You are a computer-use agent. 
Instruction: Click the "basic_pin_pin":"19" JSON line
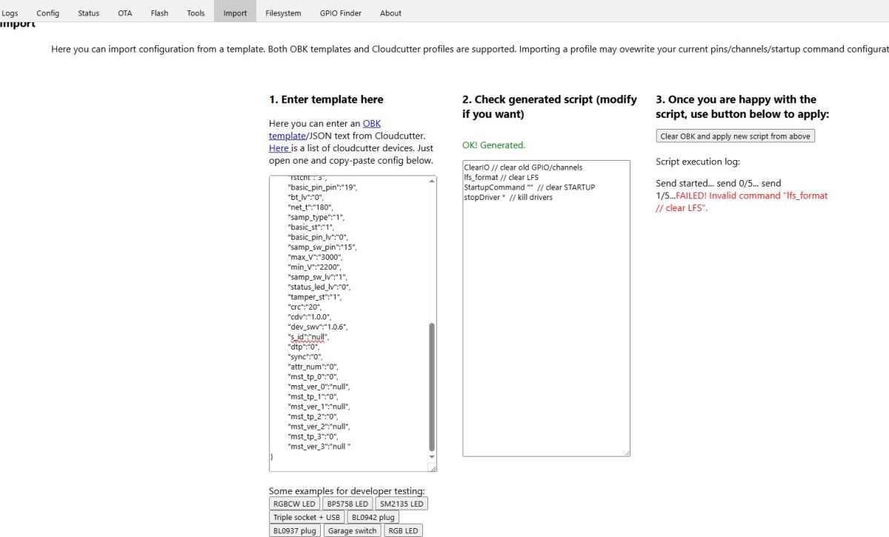pyautogui.click(x=323, y=187)
